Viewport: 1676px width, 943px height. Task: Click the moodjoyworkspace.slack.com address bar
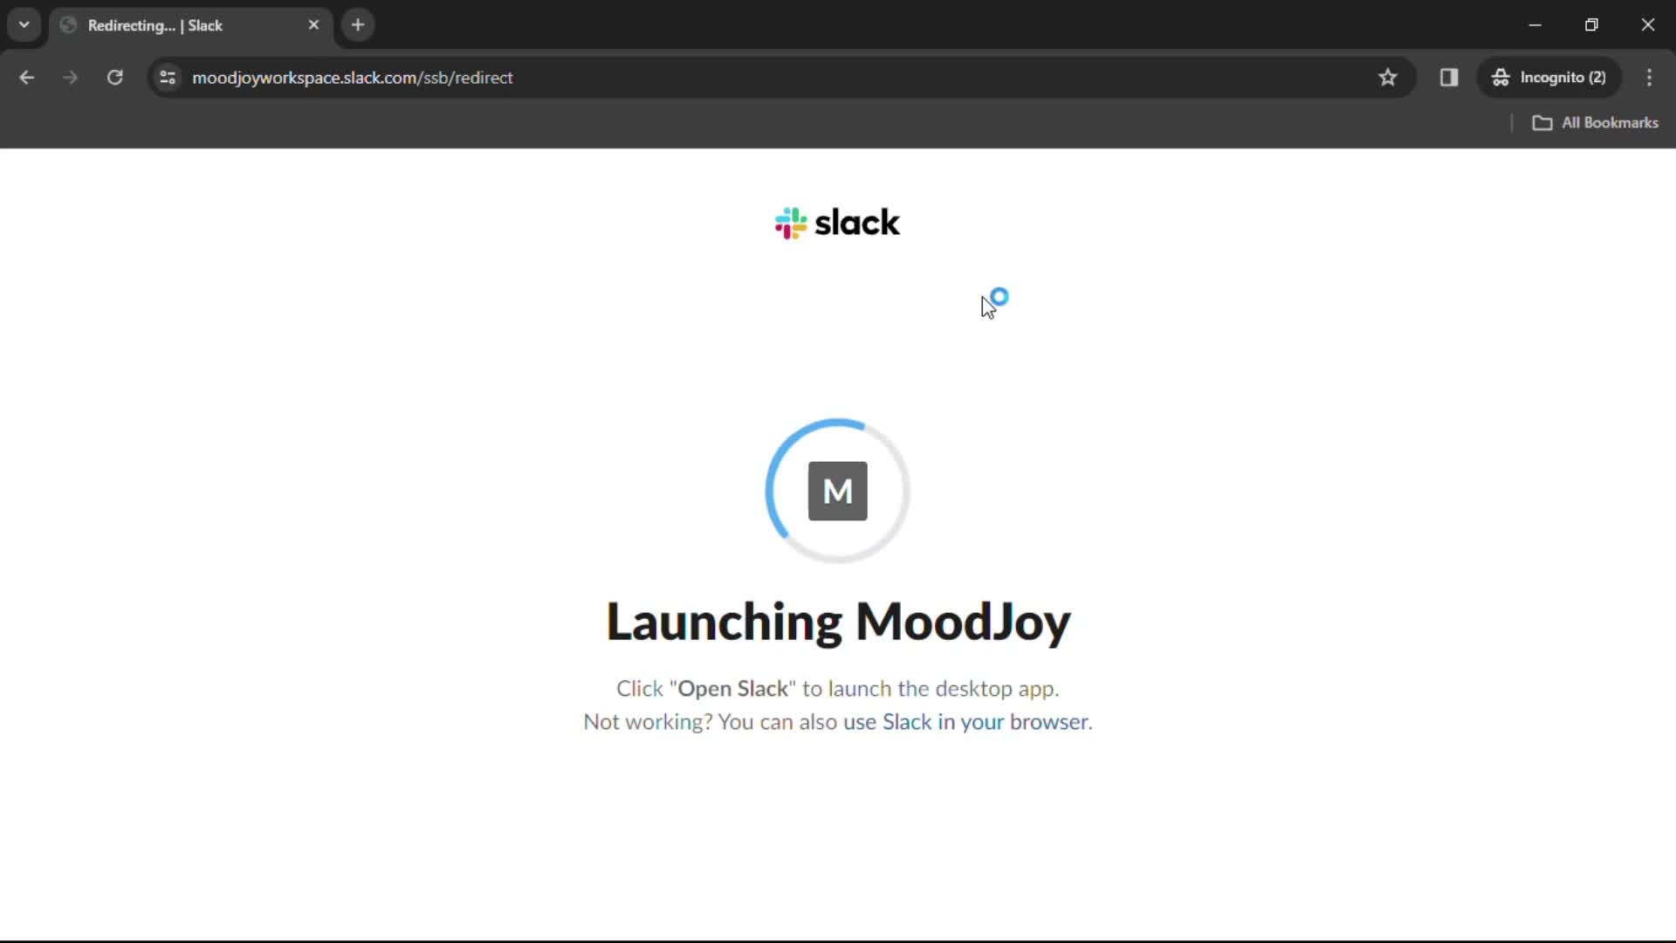click(353, 77)
